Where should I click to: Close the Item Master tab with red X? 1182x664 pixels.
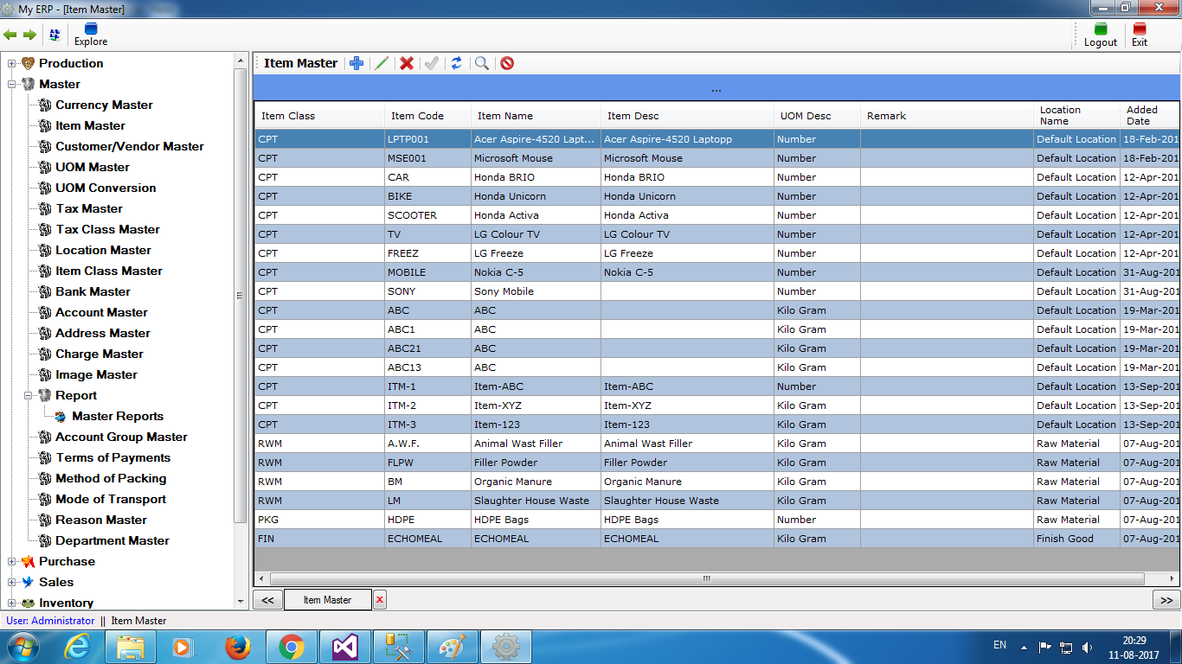(x=380, y=600)
